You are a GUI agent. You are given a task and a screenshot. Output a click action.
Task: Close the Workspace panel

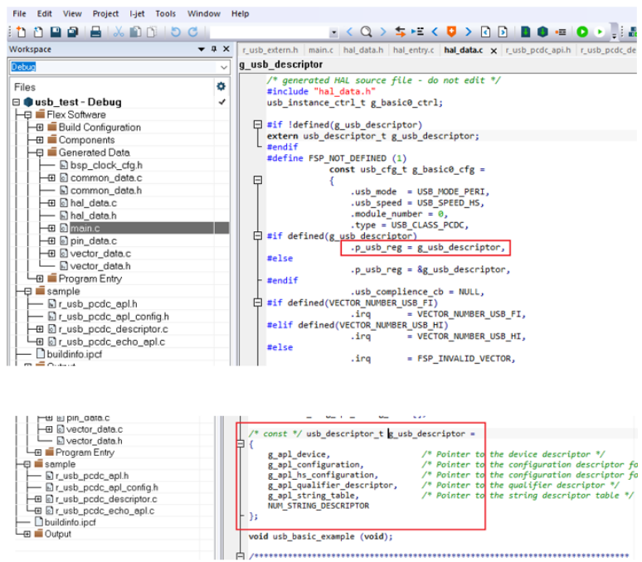[x=226, y=49]
